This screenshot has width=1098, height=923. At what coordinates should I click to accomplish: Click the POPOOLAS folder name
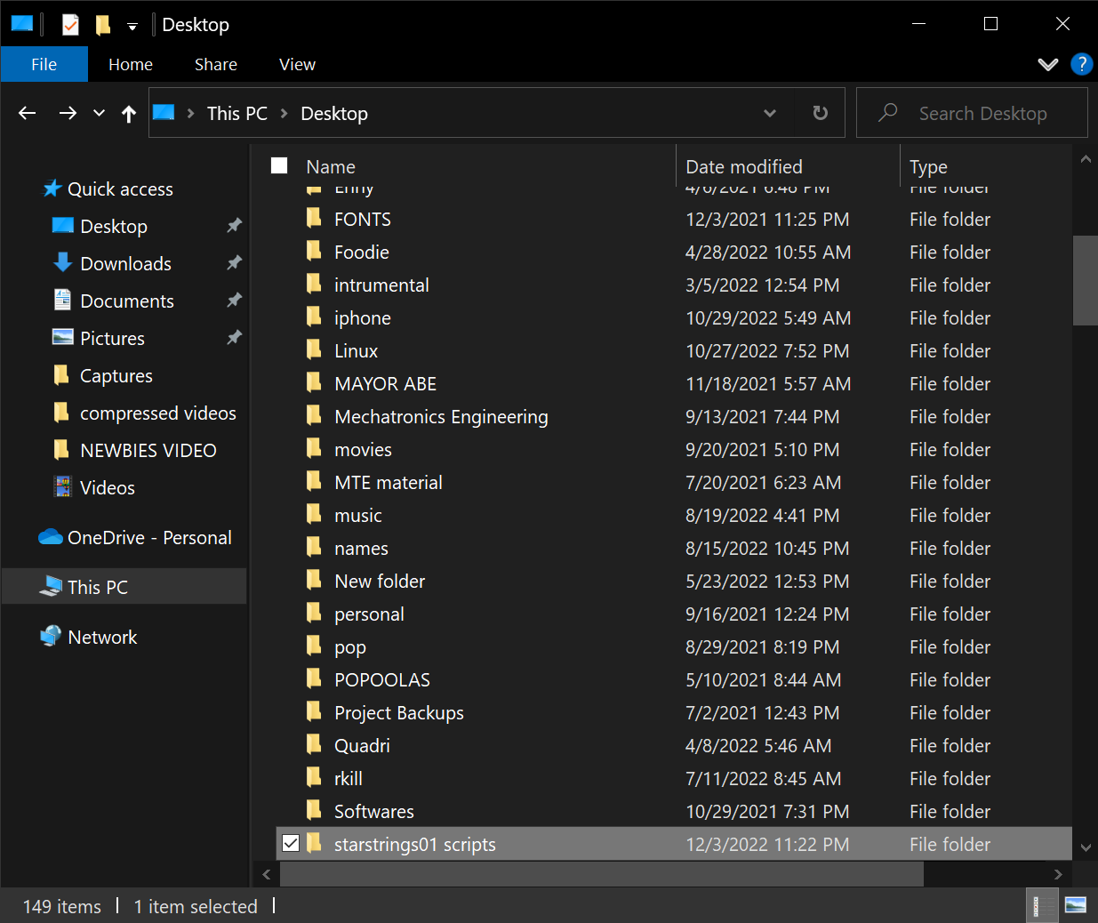382,679
